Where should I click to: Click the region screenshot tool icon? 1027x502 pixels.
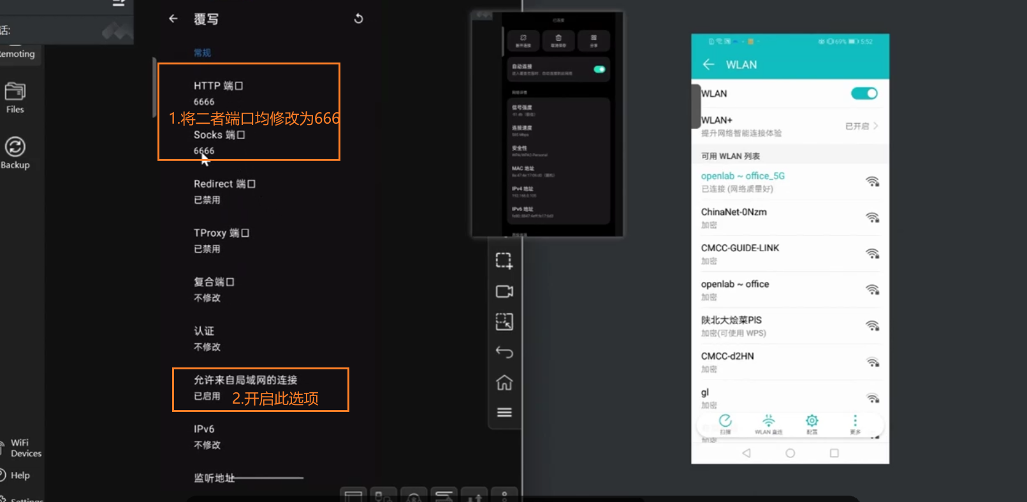coord(504,260)
